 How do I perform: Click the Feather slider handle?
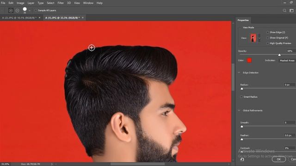click(242, 139)
